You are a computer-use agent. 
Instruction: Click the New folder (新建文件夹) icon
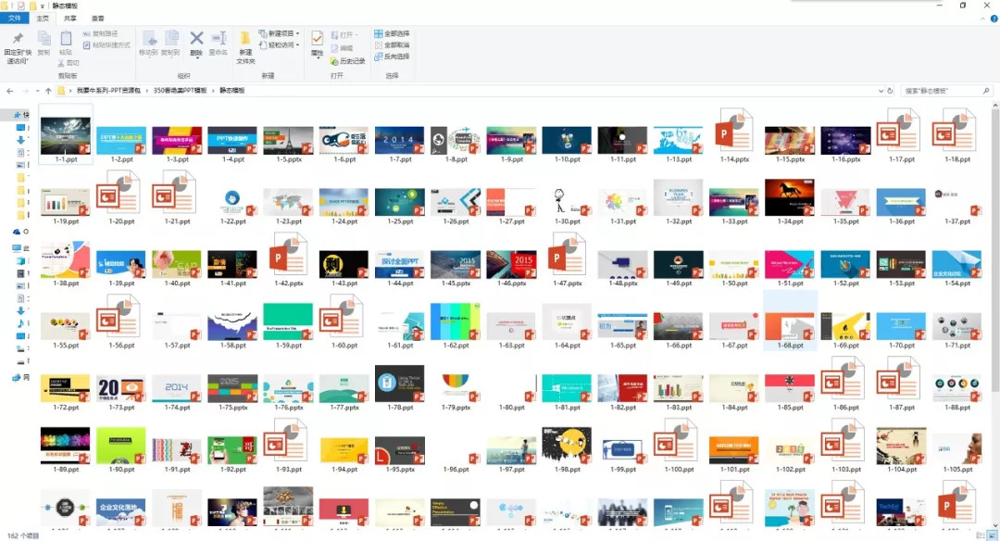245,39
